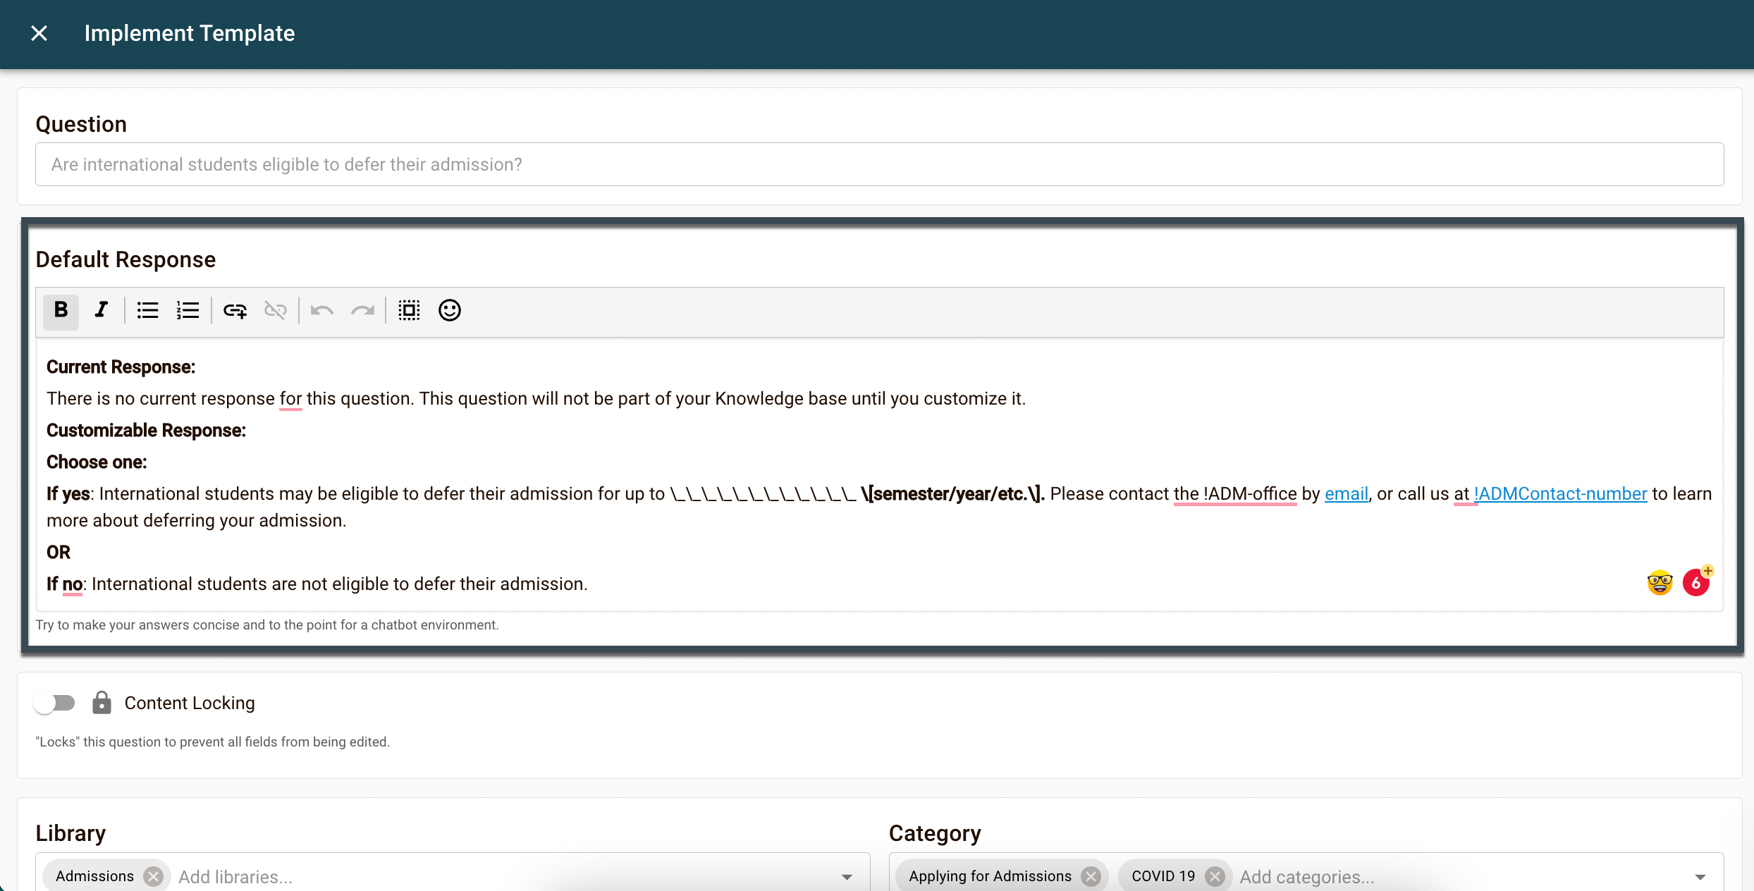Remove the Admissions library chip
Viewport: 1754px width, 891px height.
coord(153,876)
